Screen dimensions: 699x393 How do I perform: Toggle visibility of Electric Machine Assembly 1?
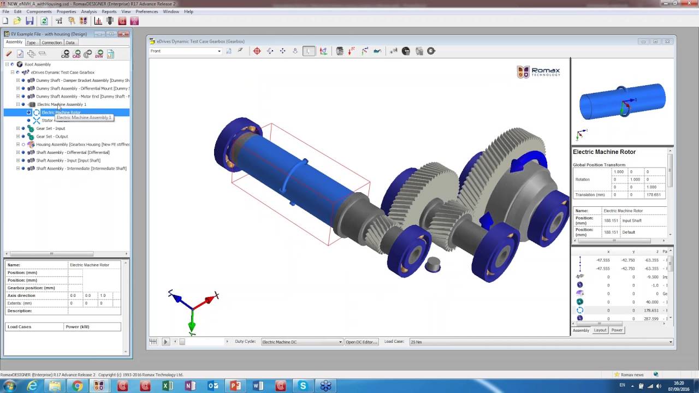(x=23, y=104)
